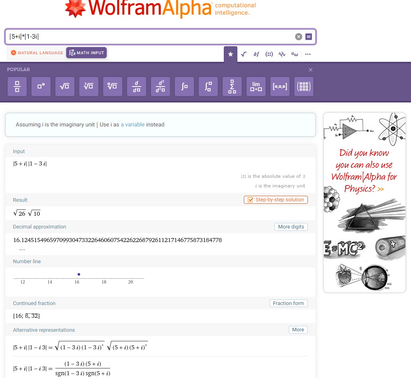Click the More digits button
The image size is (411, 378).
[291, 227]
